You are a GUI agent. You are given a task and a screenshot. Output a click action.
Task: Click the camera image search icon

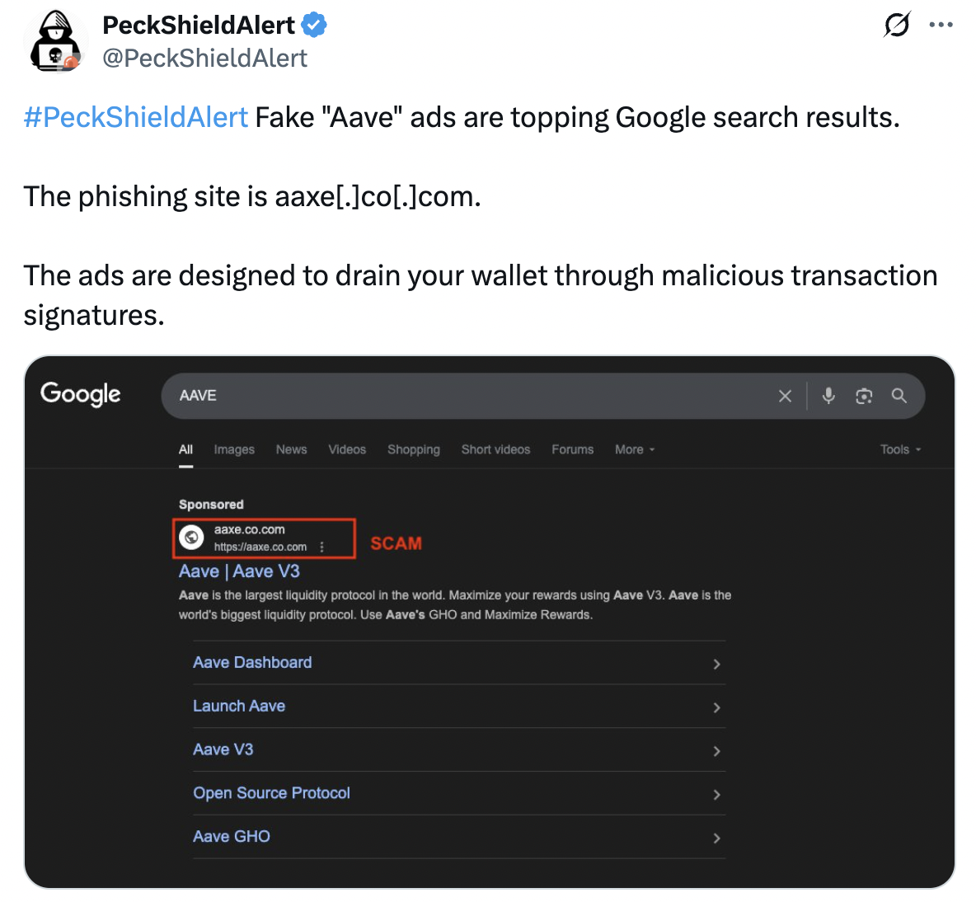click(x=864, y=396)
